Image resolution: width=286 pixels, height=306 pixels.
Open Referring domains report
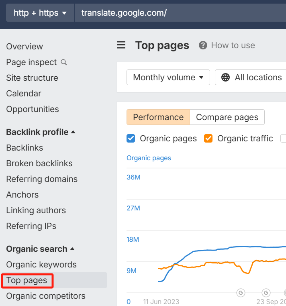pos(42,179)
